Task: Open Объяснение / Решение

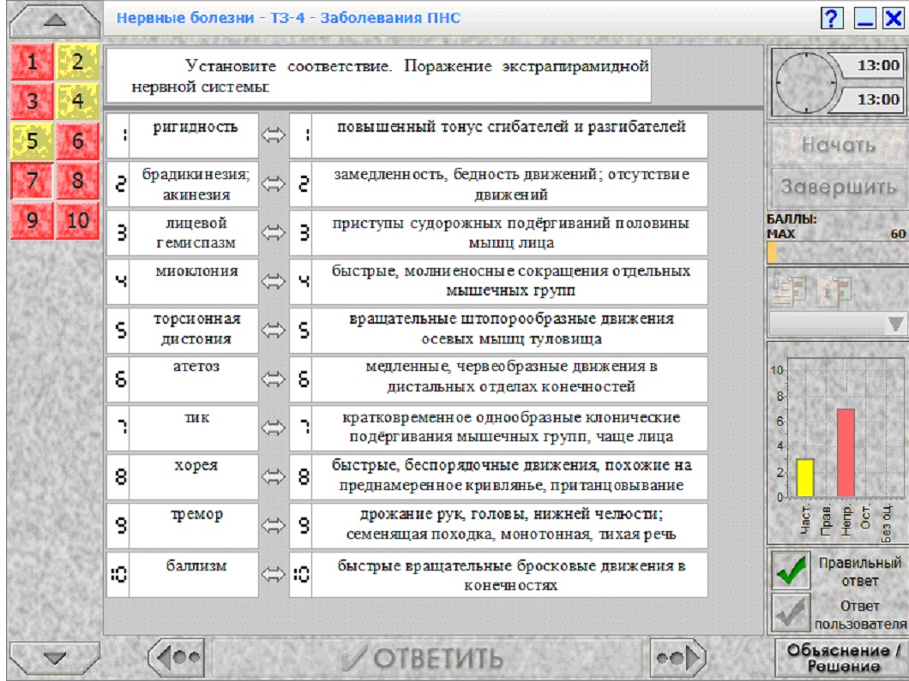Action: tap(842, 658)
